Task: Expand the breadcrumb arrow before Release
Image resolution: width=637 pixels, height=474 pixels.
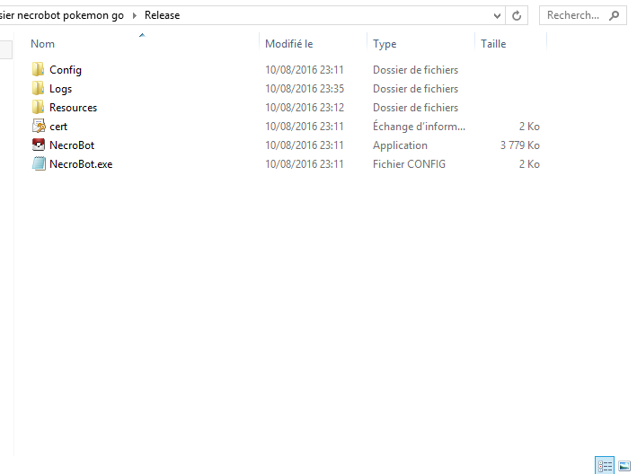Action: click(134, 15)
